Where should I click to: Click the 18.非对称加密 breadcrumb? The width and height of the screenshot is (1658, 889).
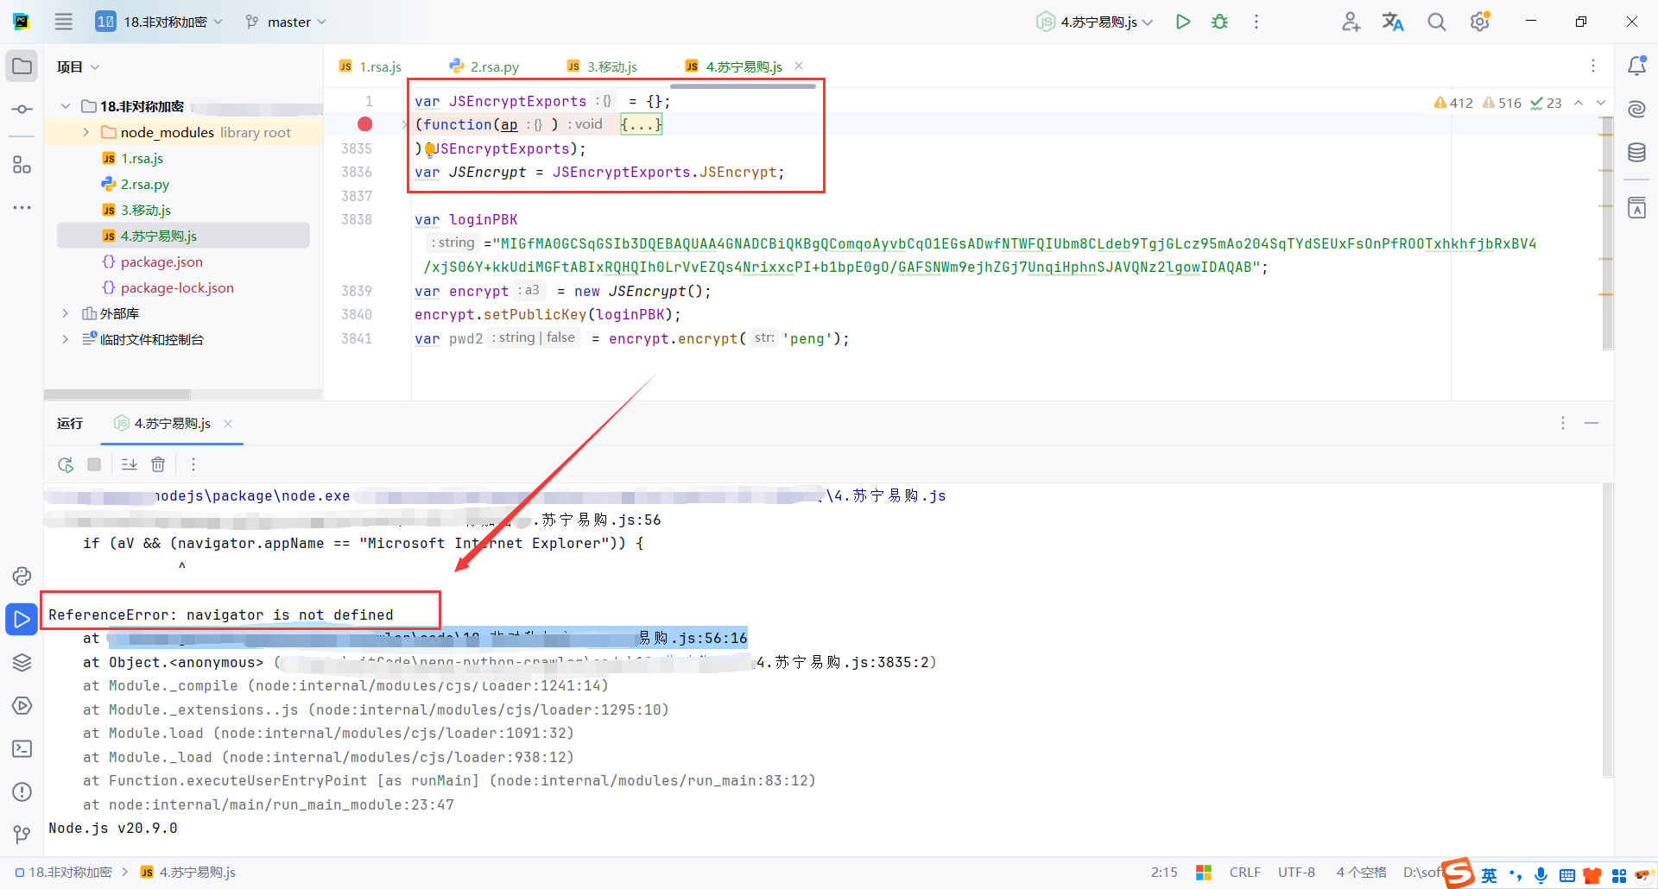[x=64, y=873]
